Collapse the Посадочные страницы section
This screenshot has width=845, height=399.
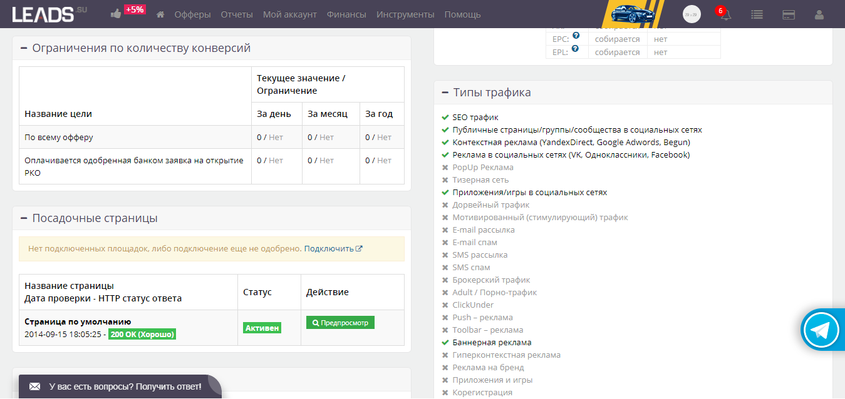click(24, 218)
